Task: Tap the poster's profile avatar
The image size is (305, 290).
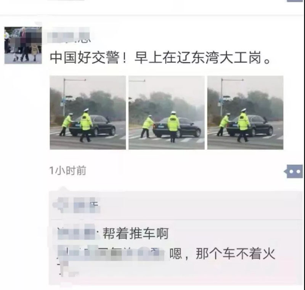Action: point(23,45)
